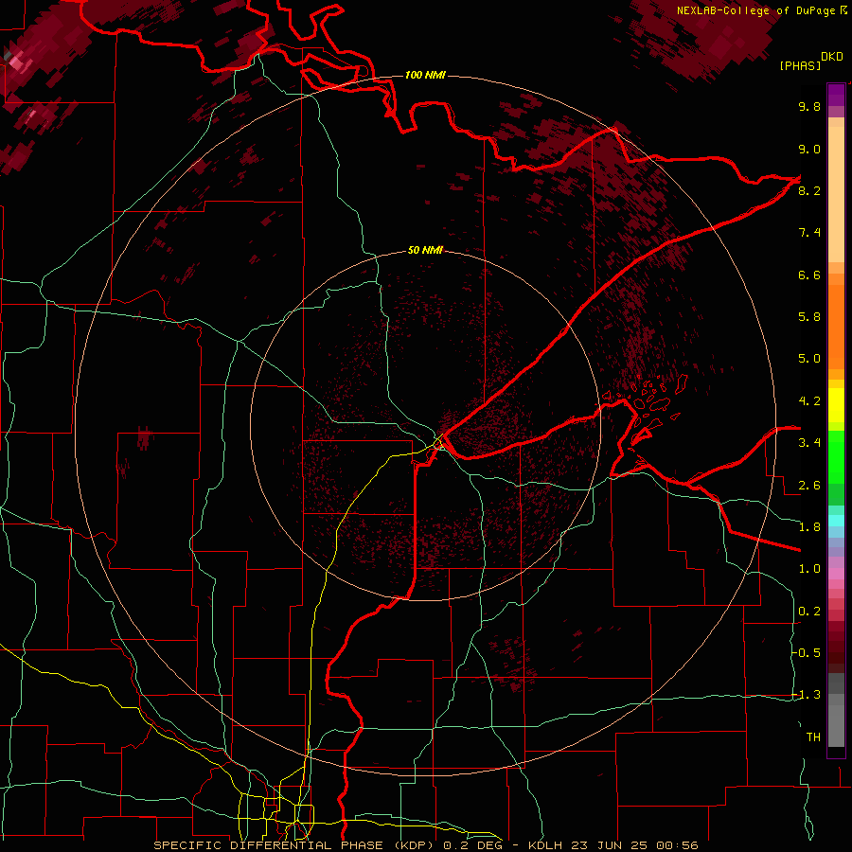Select the gray band at color bar bottom
Image resolution: width=852 pixels, height=852 pixels.
(836, 712)
